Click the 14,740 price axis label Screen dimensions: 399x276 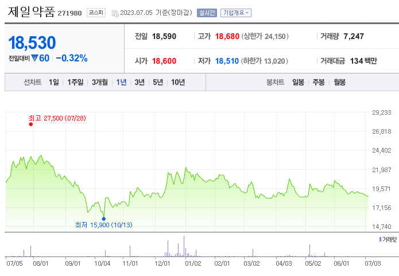[382, 227]
